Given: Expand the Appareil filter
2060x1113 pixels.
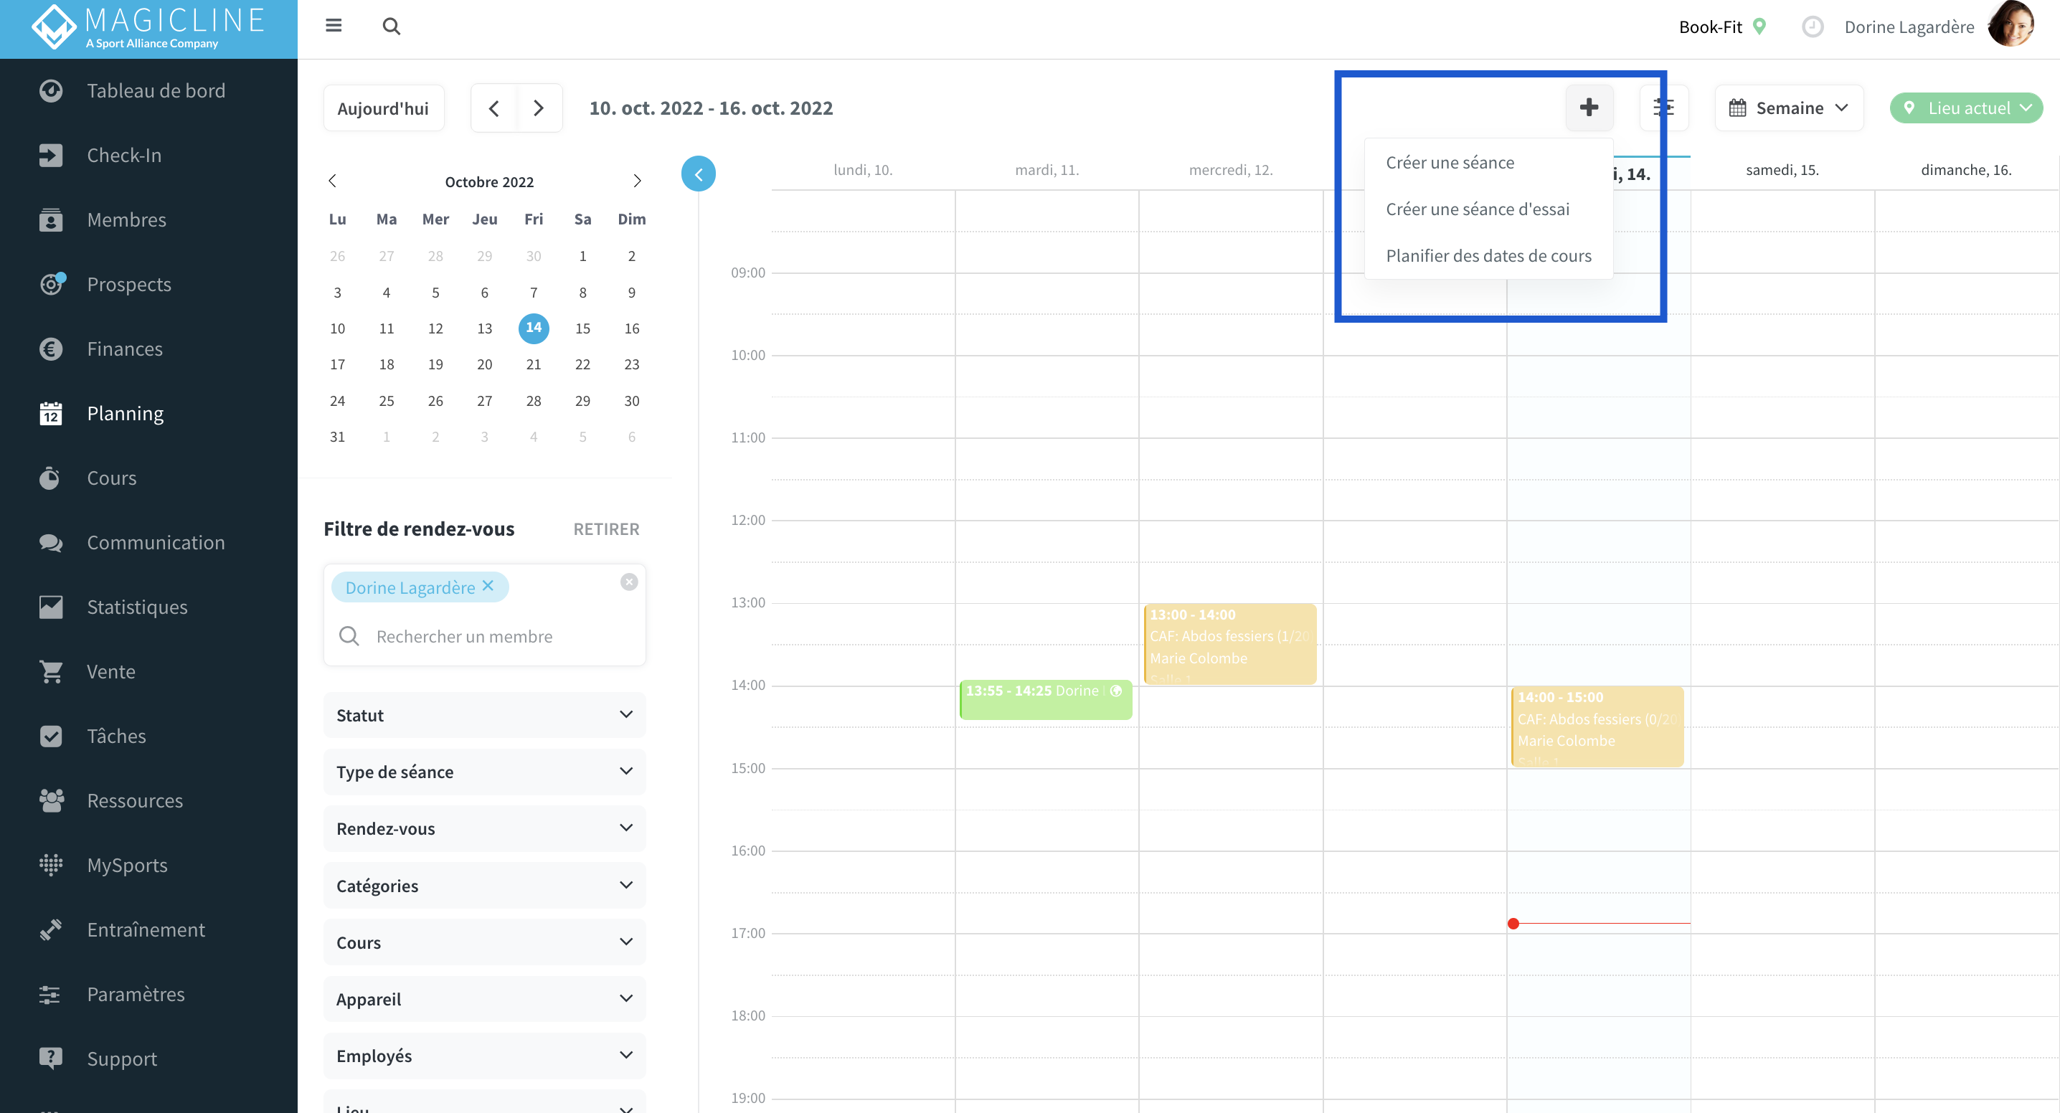Looking at the screenshot, I should (485, 999).
